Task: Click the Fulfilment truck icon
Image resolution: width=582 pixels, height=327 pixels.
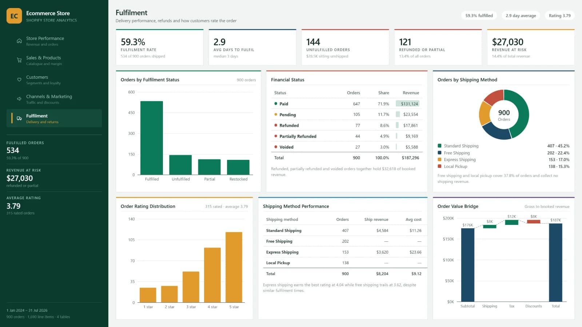Action: [19, 118]
